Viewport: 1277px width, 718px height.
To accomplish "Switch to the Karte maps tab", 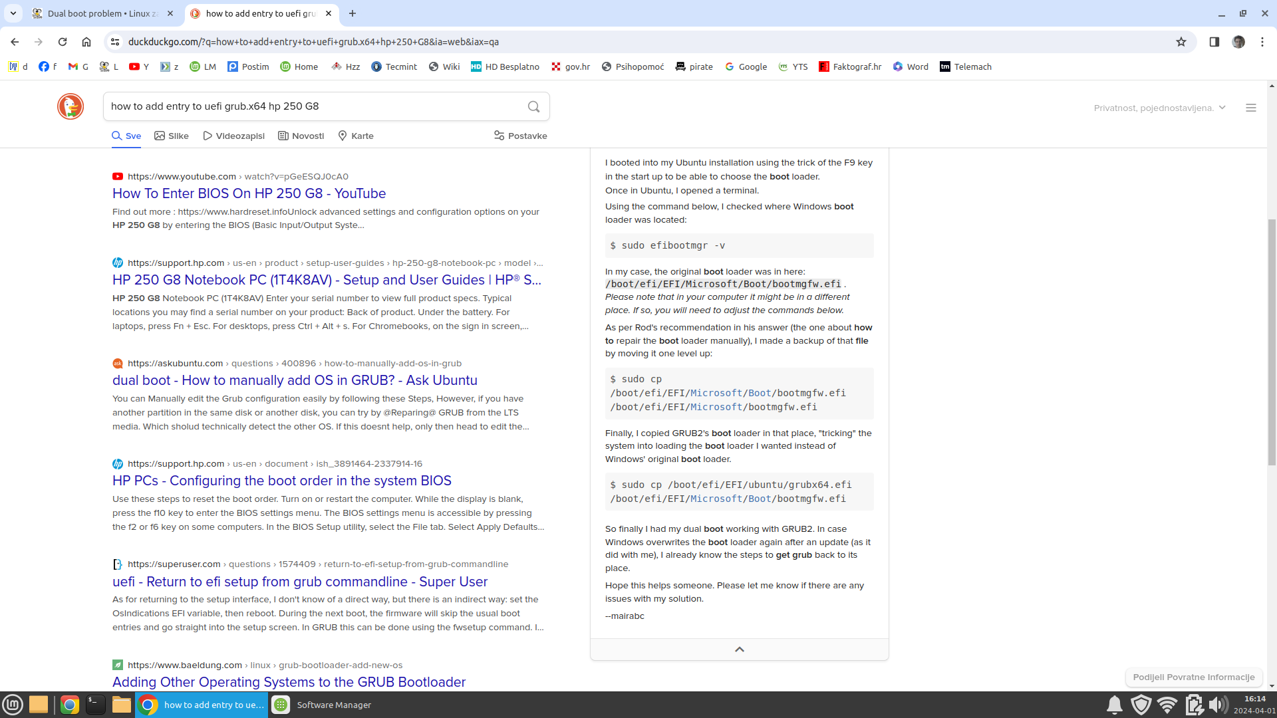I will pyautogui.click(x=356, y=136).
